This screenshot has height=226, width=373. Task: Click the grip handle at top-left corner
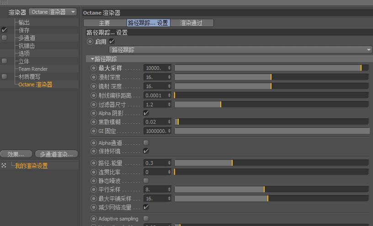(5, 2)
